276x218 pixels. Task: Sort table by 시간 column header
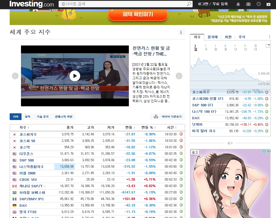[x=172, y=127]
